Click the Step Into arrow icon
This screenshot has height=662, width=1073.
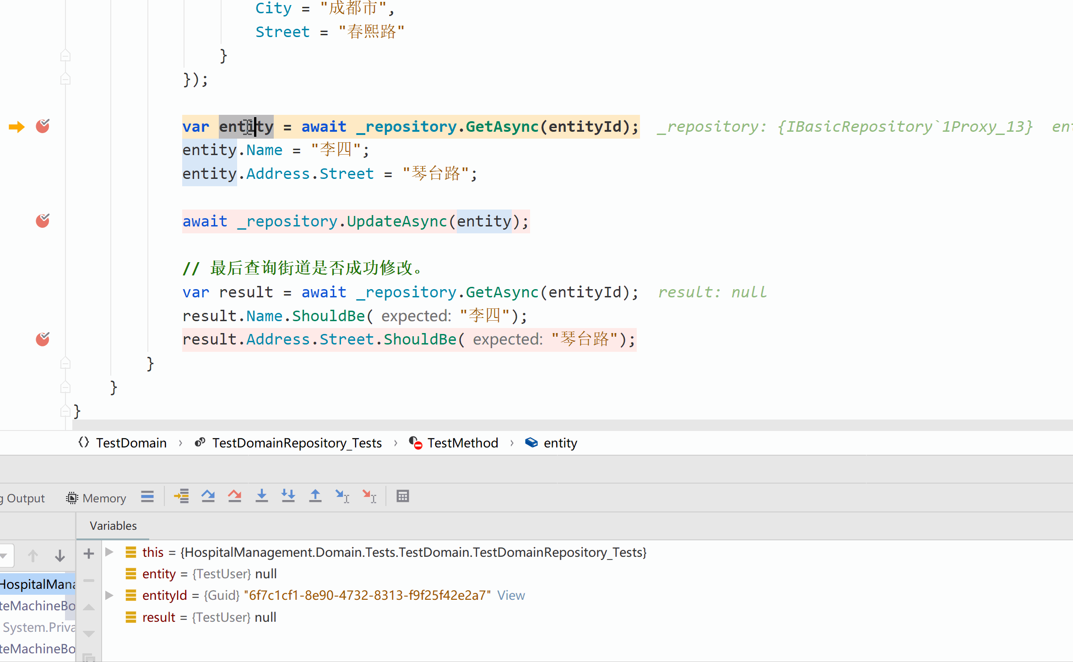tap(261, 496)
